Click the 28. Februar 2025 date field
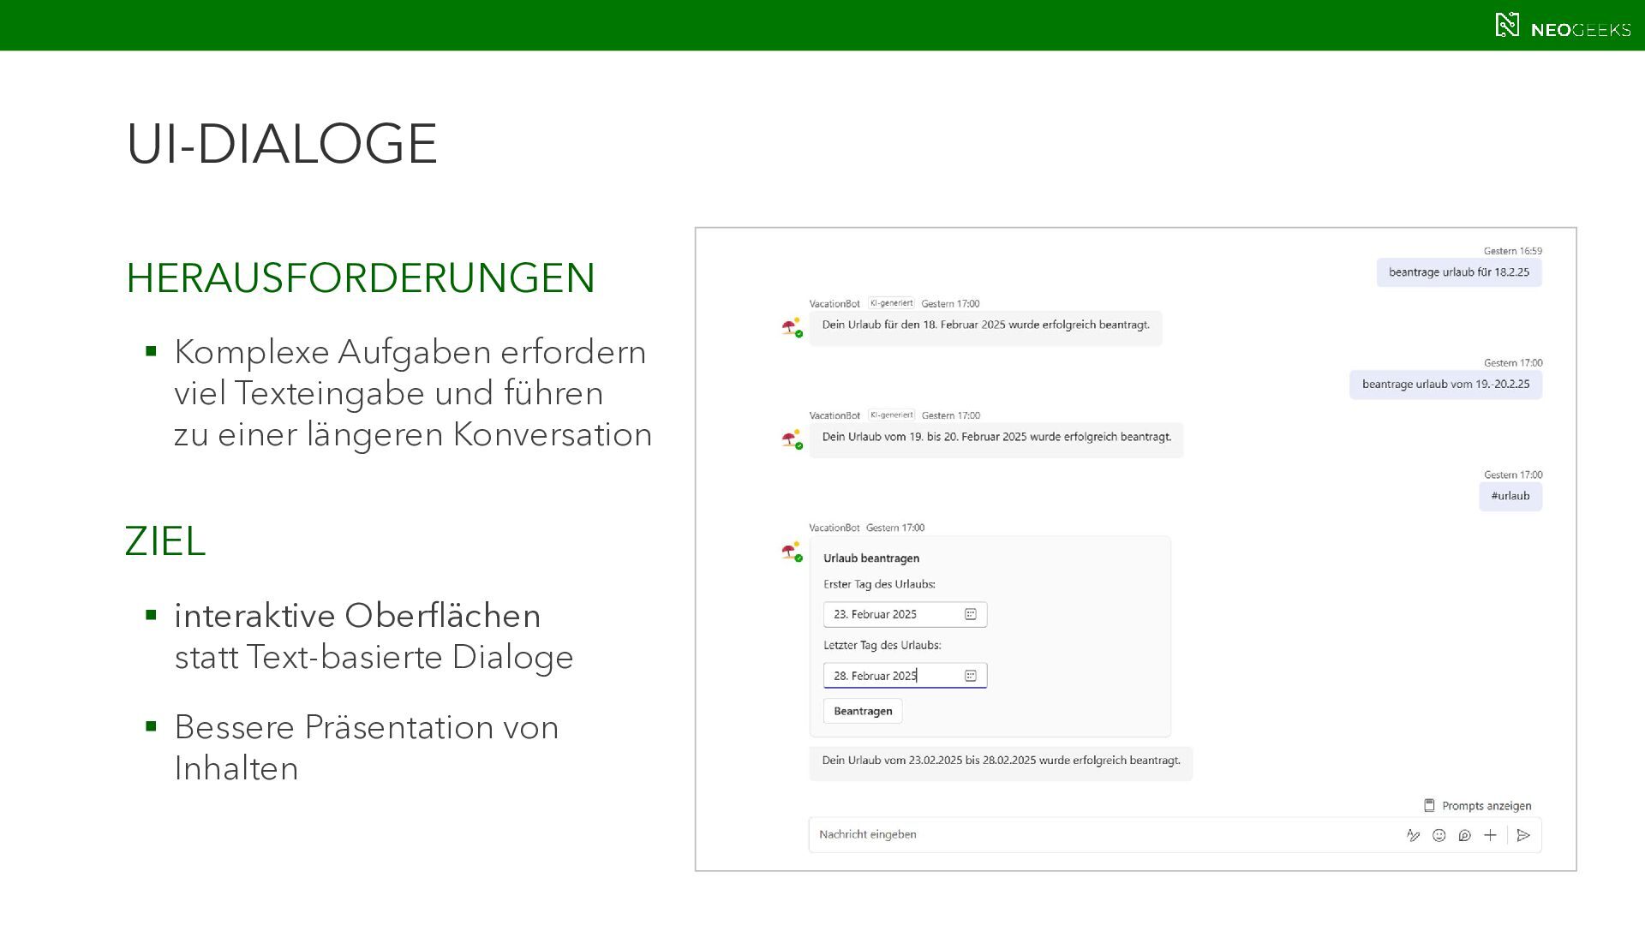Viewport: 1645px width, 925px height. 891,676
